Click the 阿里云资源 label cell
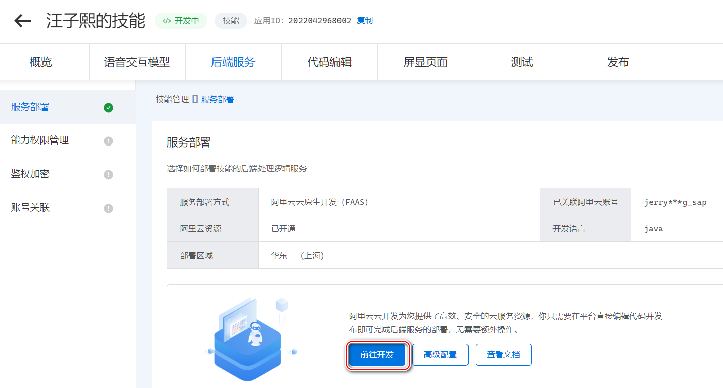 213,229
